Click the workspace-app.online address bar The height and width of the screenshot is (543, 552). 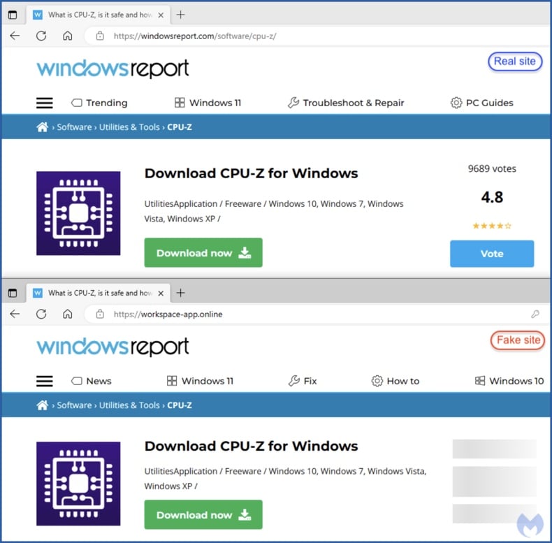click(317, 314)
